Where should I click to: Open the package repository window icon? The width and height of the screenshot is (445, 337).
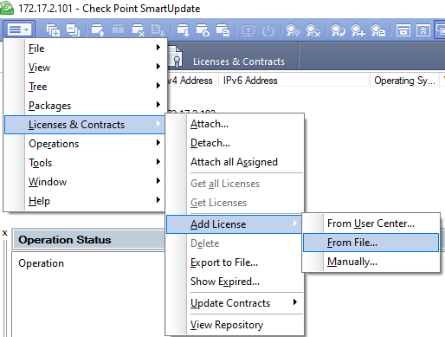click(403, 29)
